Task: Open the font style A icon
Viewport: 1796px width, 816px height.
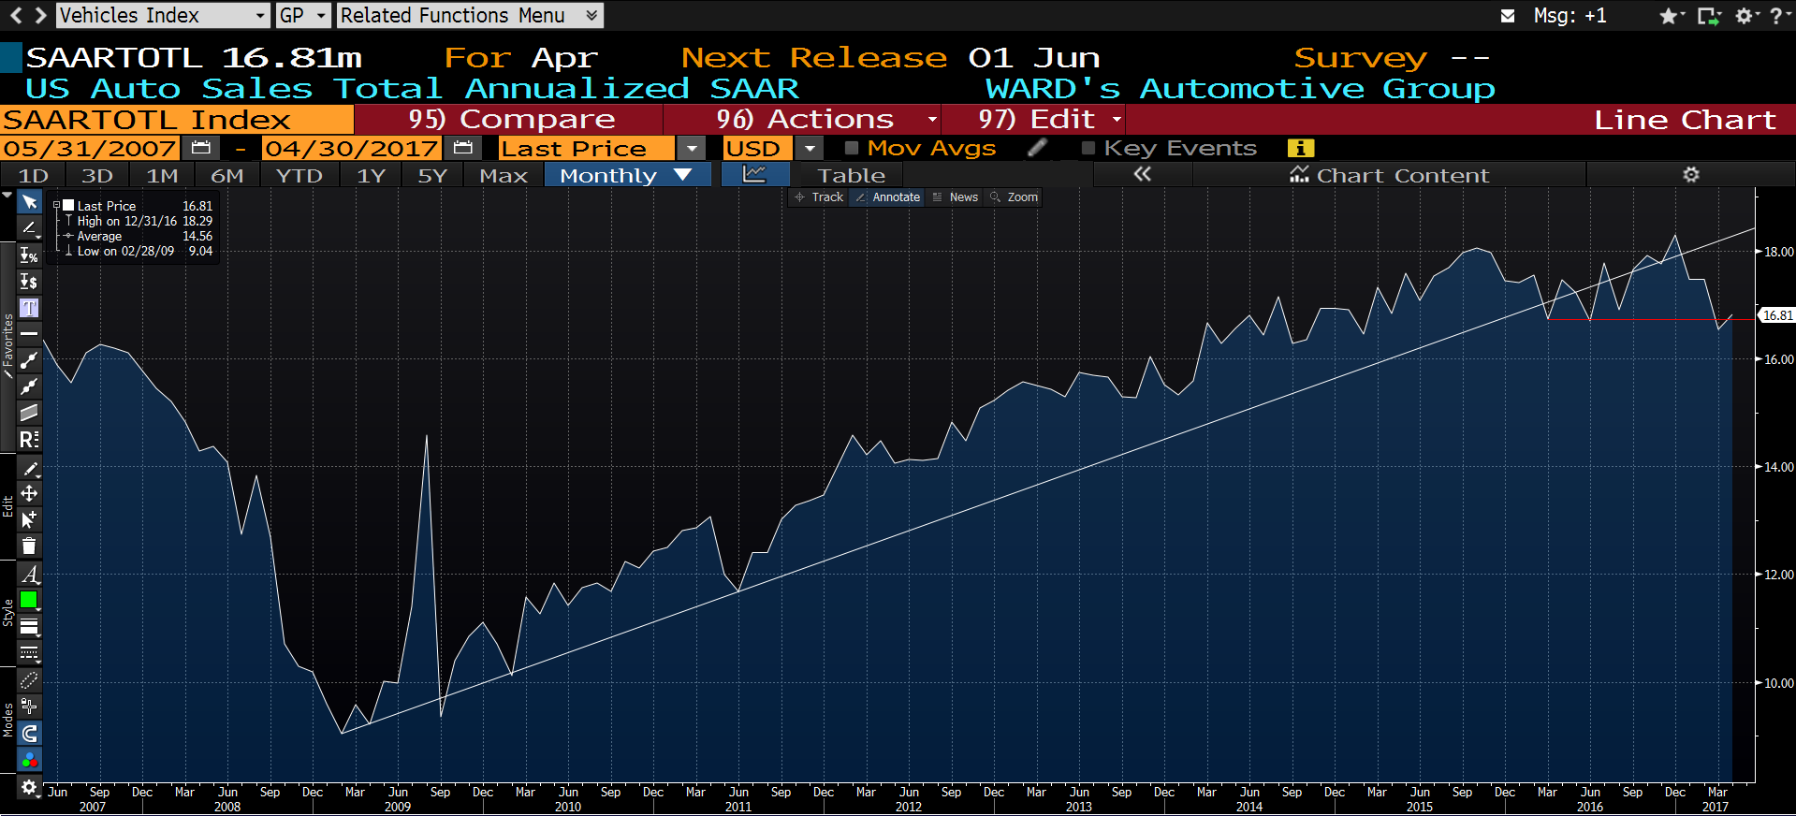Action: 29,574
